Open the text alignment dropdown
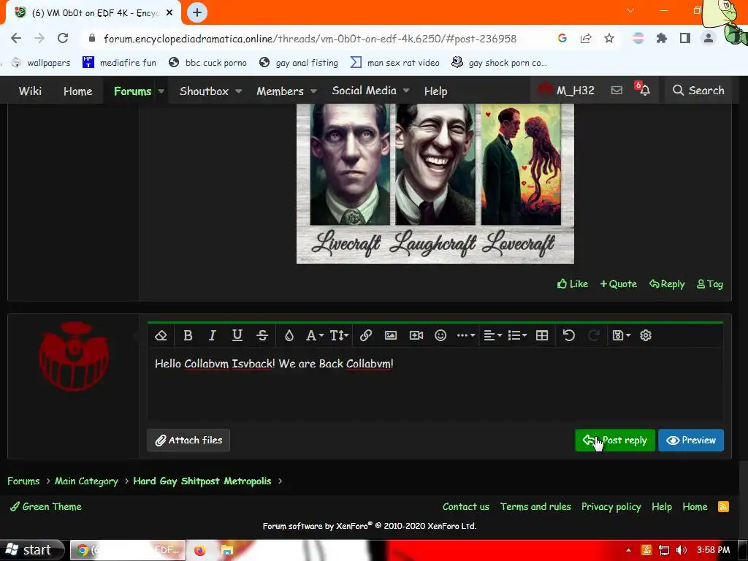 [x=493, y=335]
